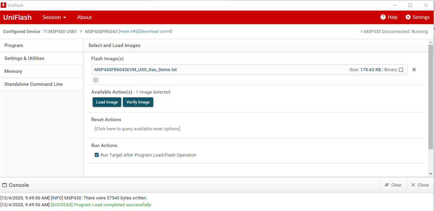Viewport: 435px width, 211px height.
Task: Click the 'Size: 175.63 KB' text
Action: click(365, 70)
